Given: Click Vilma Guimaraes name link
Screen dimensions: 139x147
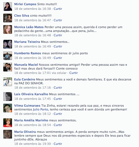Looking at the screenshot, I should point(27,106).
